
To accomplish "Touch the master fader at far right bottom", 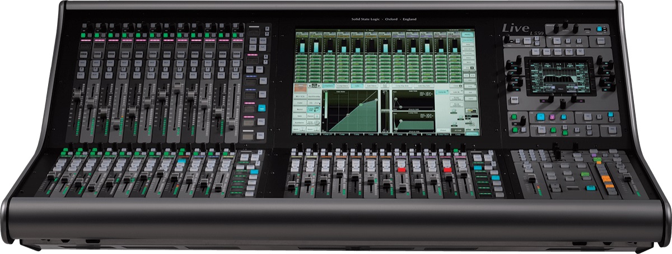I will [x=626, y=178].
